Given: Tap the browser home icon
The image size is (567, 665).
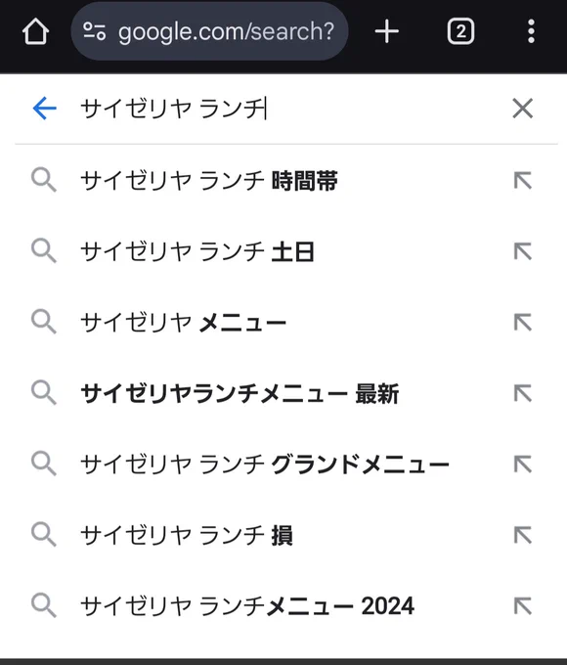Looking at the screenshot, I should (x=35, y=31).
